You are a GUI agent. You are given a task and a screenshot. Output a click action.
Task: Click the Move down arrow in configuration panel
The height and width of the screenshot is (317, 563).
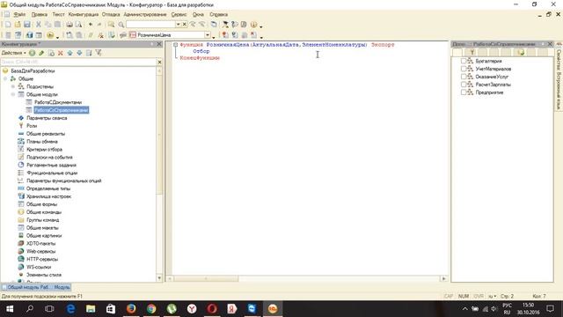(79, 53)
